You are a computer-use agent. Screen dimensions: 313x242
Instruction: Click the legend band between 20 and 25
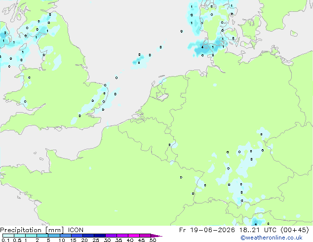[88, 236]
